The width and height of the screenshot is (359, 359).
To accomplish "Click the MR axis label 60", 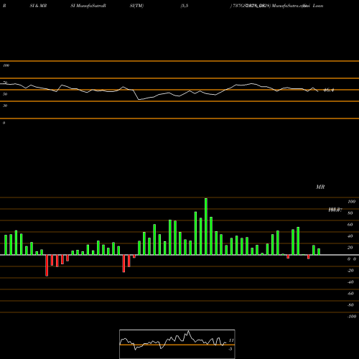I will [x=350, y=225].
